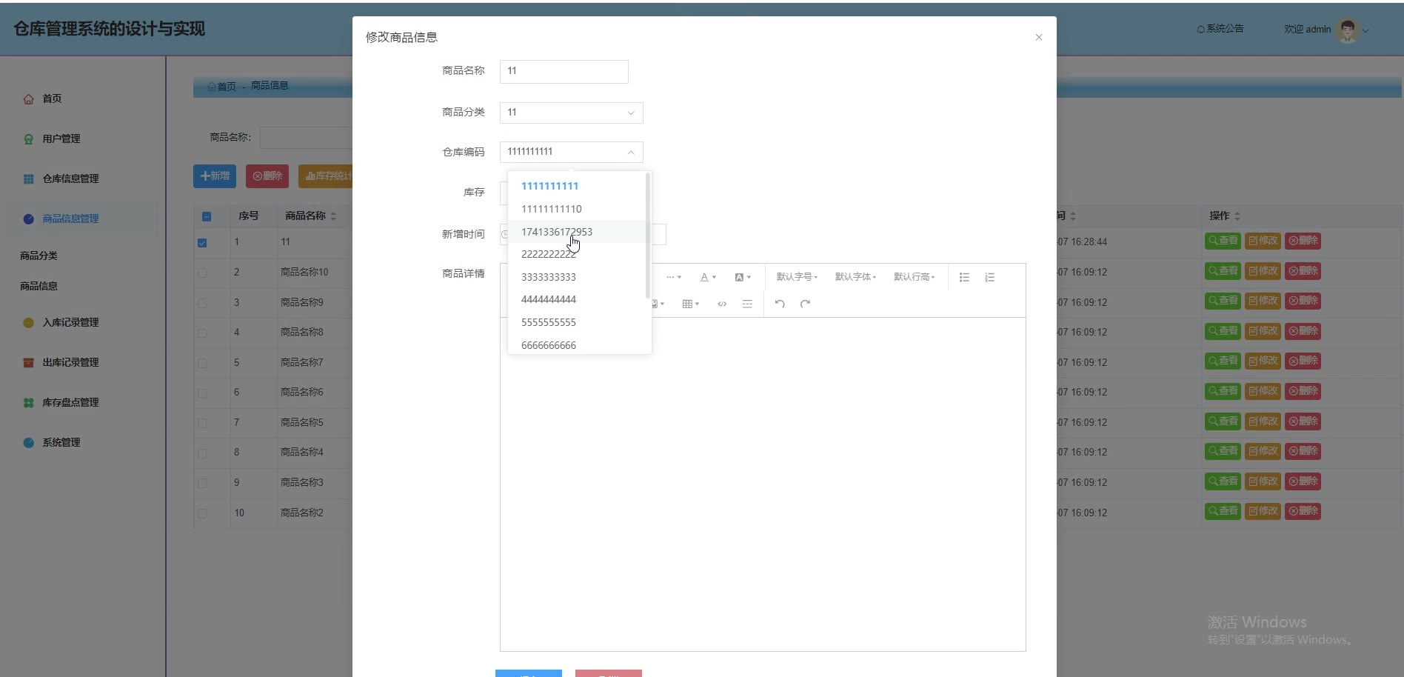Click the redo arrow in the editor toolbar
The height and width of the screenshot is (677, 1404).
(805, 304)
